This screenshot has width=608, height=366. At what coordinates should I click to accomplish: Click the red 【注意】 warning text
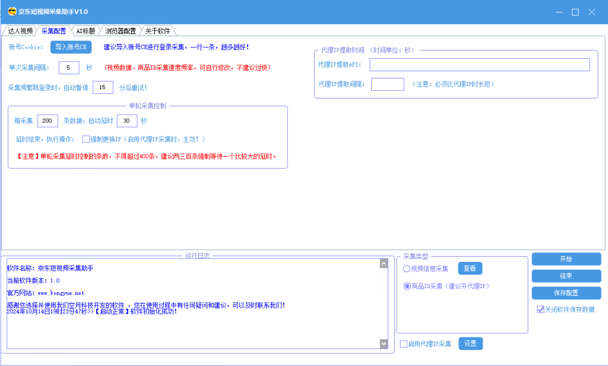point(146,156)
